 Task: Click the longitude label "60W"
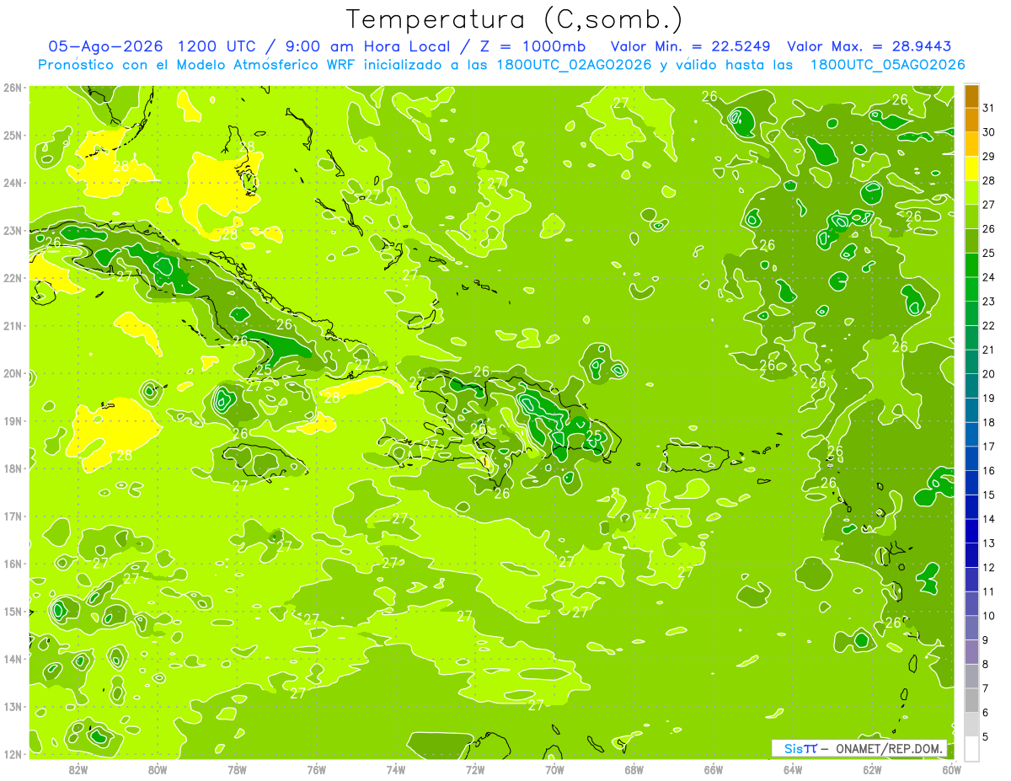click(x=951, y=769)
